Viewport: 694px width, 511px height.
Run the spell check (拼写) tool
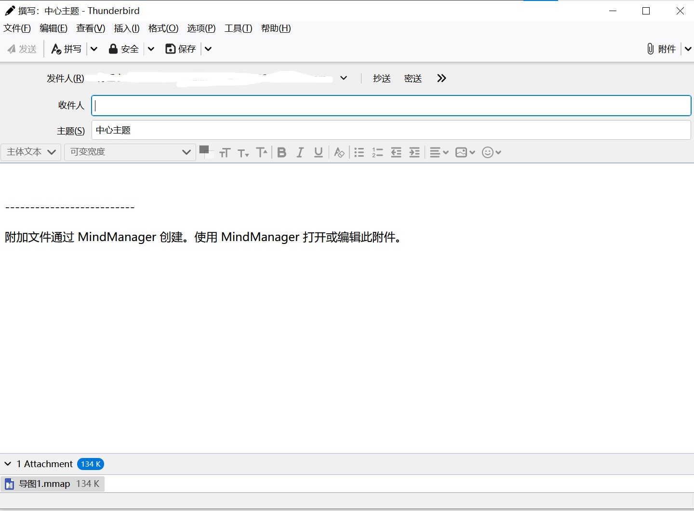coord(67,49)
